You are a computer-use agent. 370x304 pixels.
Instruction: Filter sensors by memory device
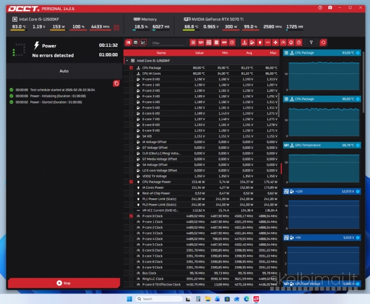(224, 43)
